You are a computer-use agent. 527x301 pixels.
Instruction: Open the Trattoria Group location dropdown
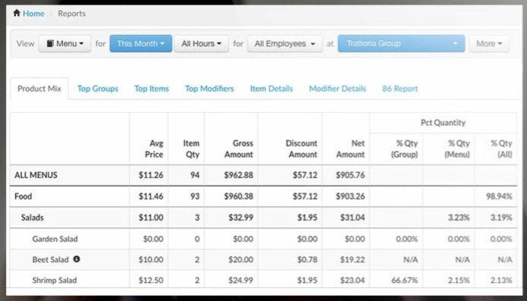[401, 44]
